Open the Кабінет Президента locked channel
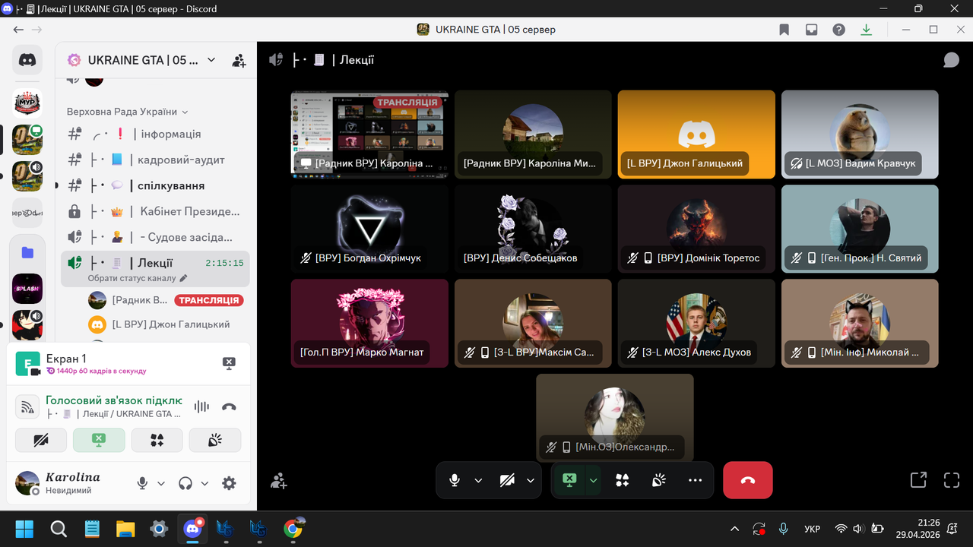This screenshot has height=547, width=973. (x=155, y=211)
